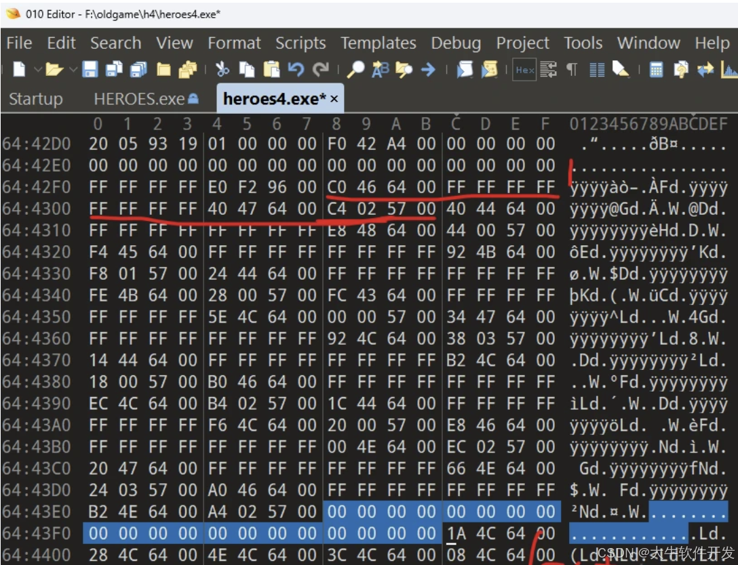Open the Scripts menu
Viewport: 738px width, 565px height.
pyautogui.click(x=300, y=43)
